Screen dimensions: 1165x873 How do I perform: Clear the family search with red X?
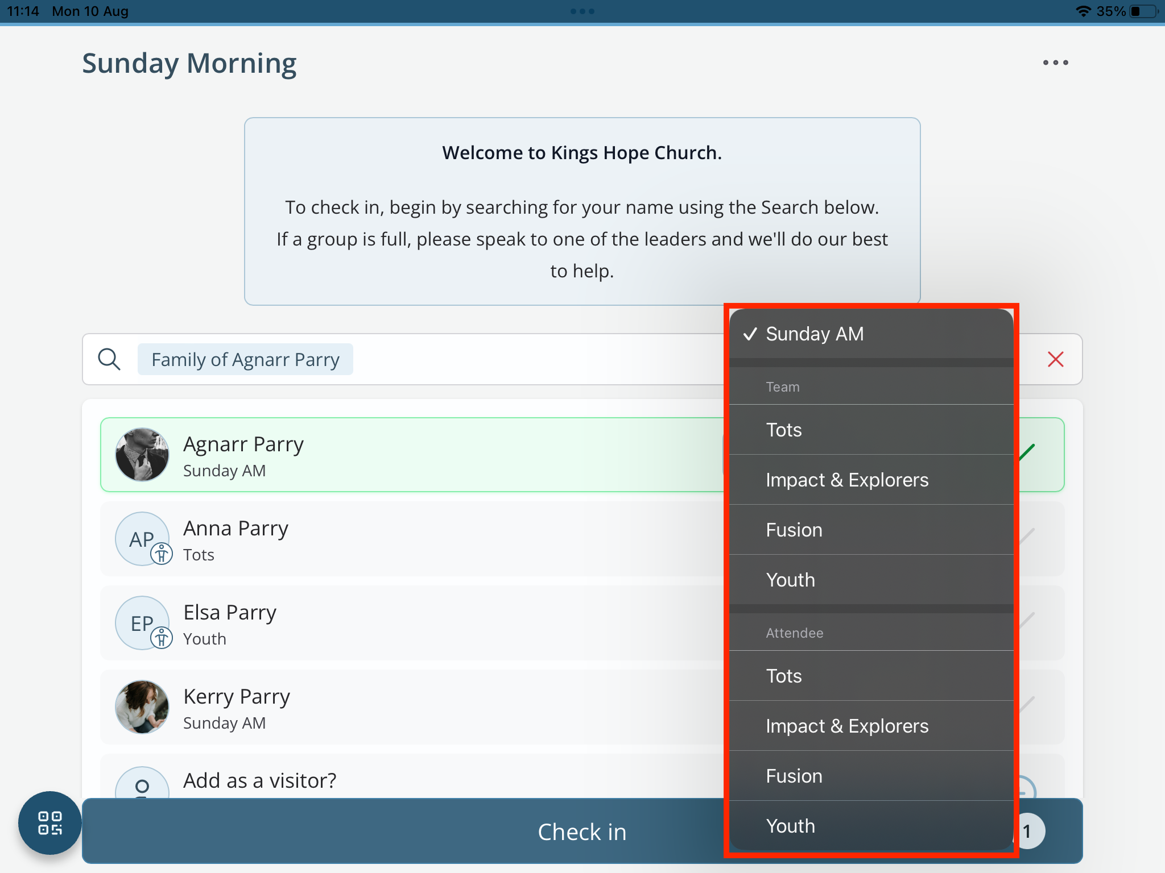(1055, 359)
